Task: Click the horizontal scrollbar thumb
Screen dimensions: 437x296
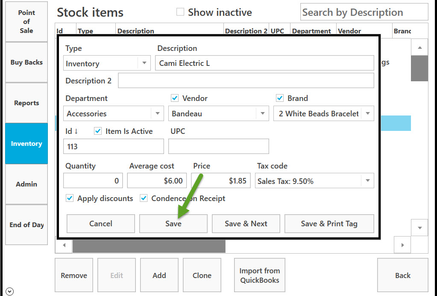Action: click(x=149, y=246)
